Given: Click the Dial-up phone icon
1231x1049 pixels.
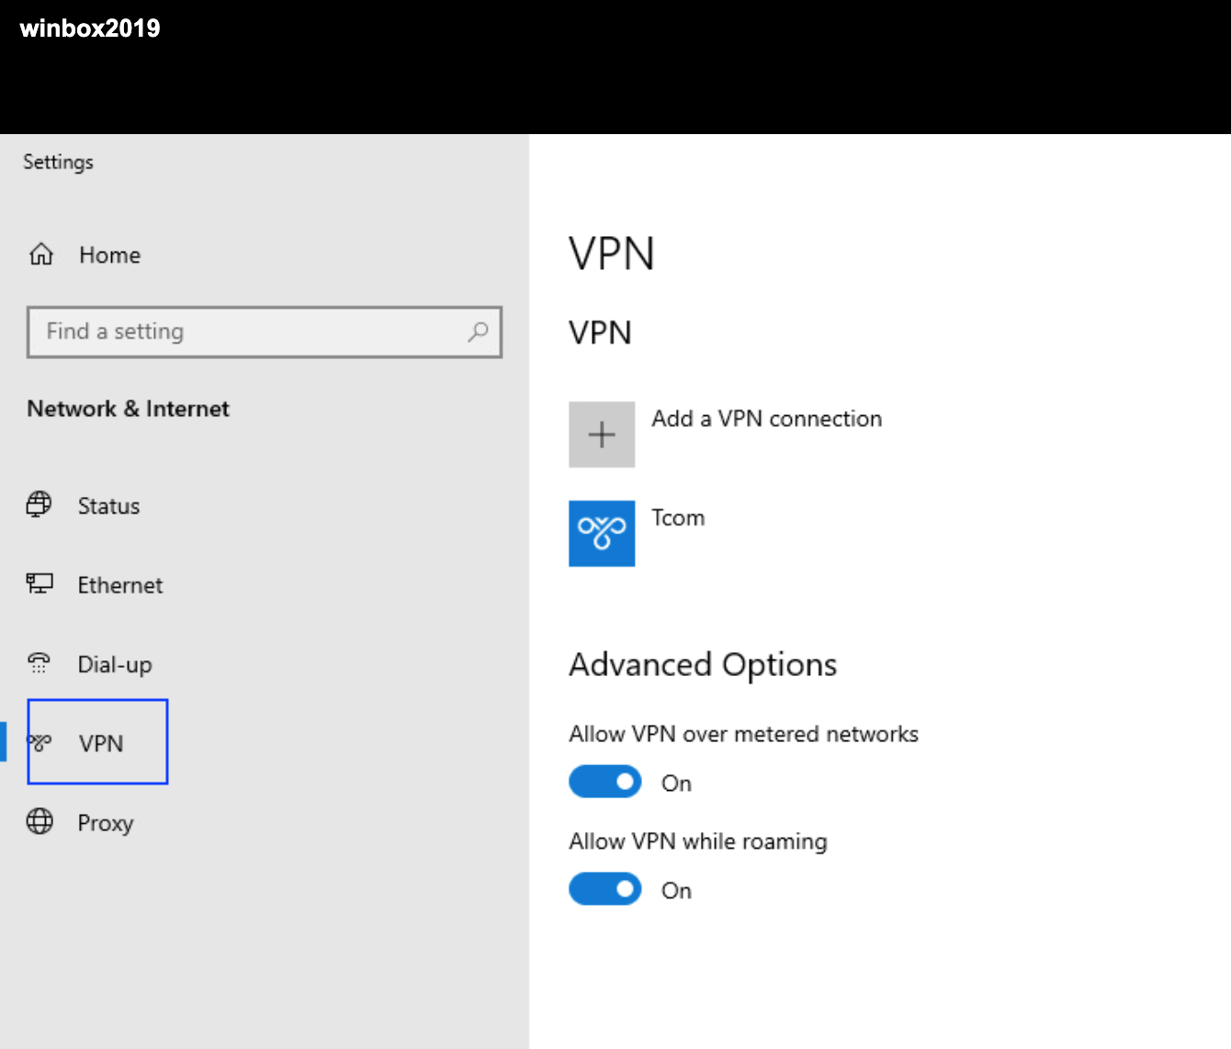Looking at the screenshot, I should (40, 663).
